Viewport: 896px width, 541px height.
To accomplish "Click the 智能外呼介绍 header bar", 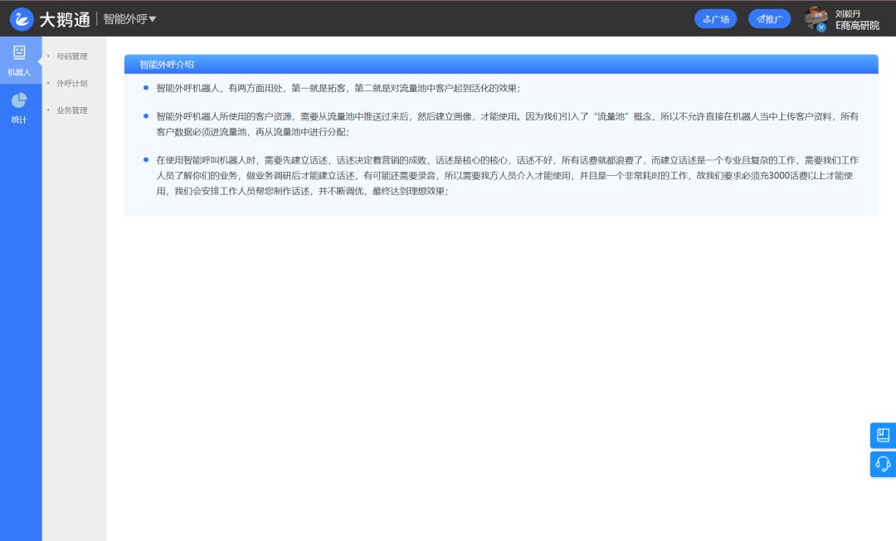I will point(500,64).
